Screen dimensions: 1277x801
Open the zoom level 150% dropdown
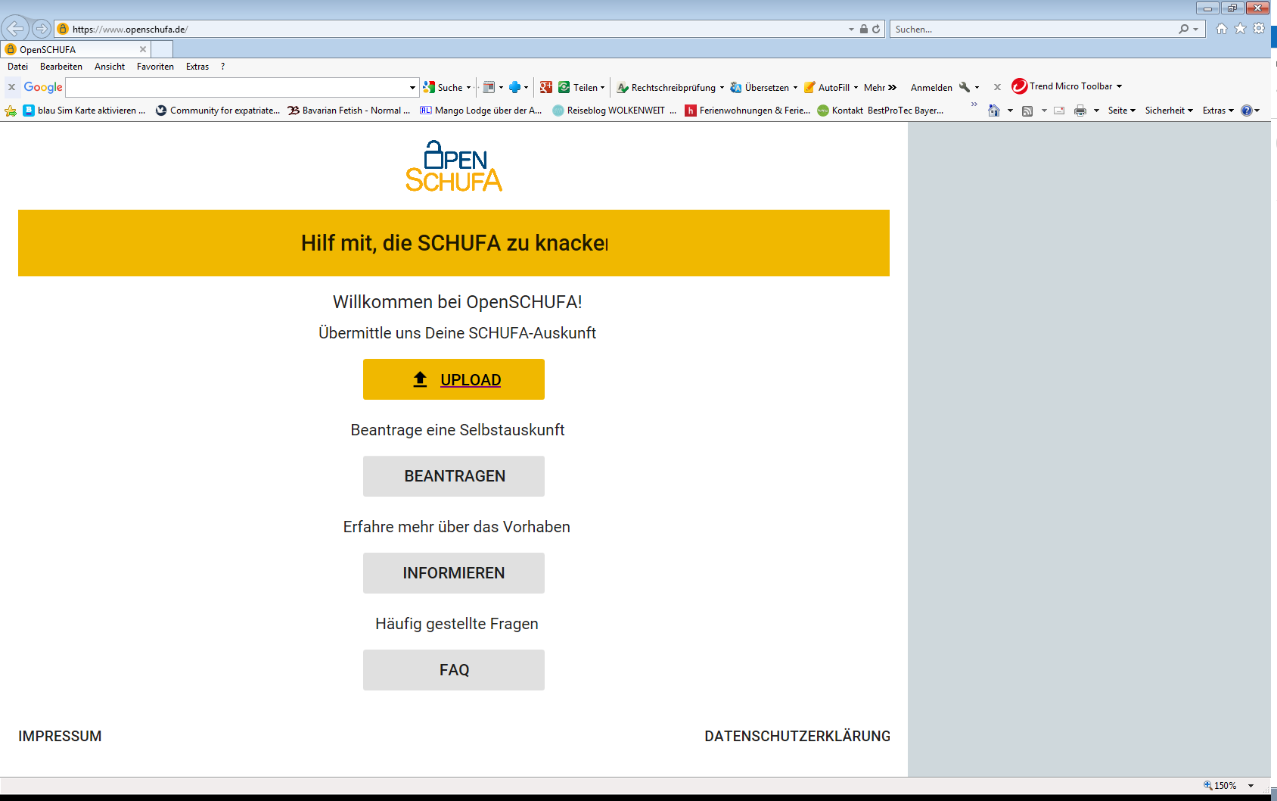1251,785
